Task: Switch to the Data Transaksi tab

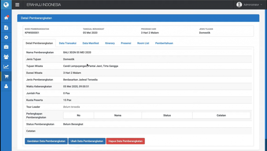Action: click(68, 43)
